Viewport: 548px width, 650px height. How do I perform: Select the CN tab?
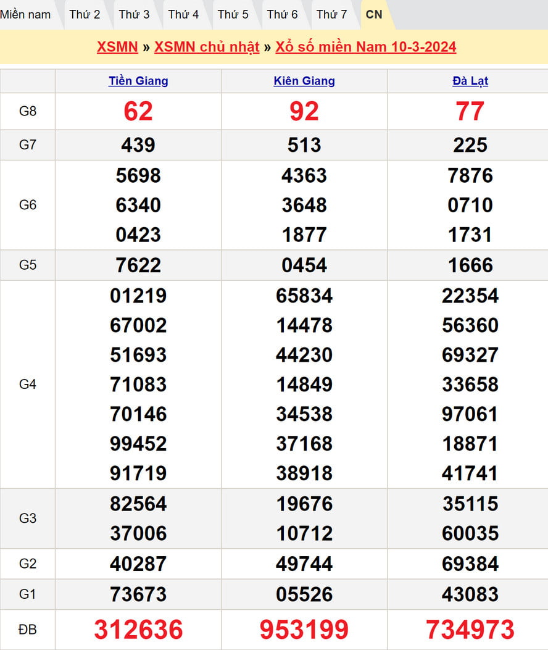[374, 14]
